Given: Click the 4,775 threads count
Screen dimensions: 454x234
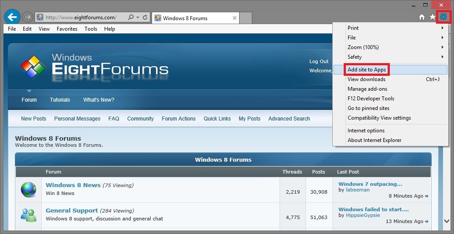Looking at the screenshot, I should click(293, 217).
